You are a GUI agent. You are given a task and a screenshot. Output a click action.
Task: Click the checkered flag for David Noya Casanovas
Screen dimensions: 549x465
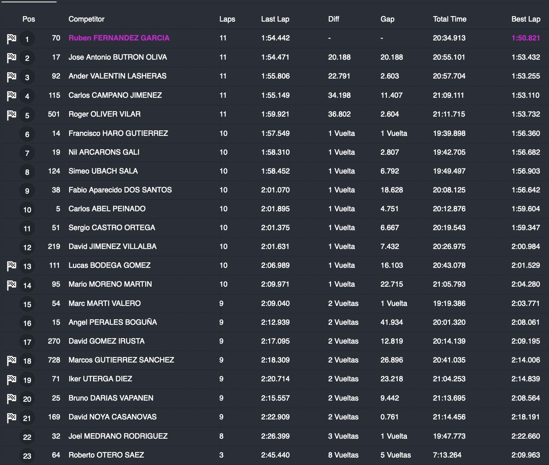point(12,417)
